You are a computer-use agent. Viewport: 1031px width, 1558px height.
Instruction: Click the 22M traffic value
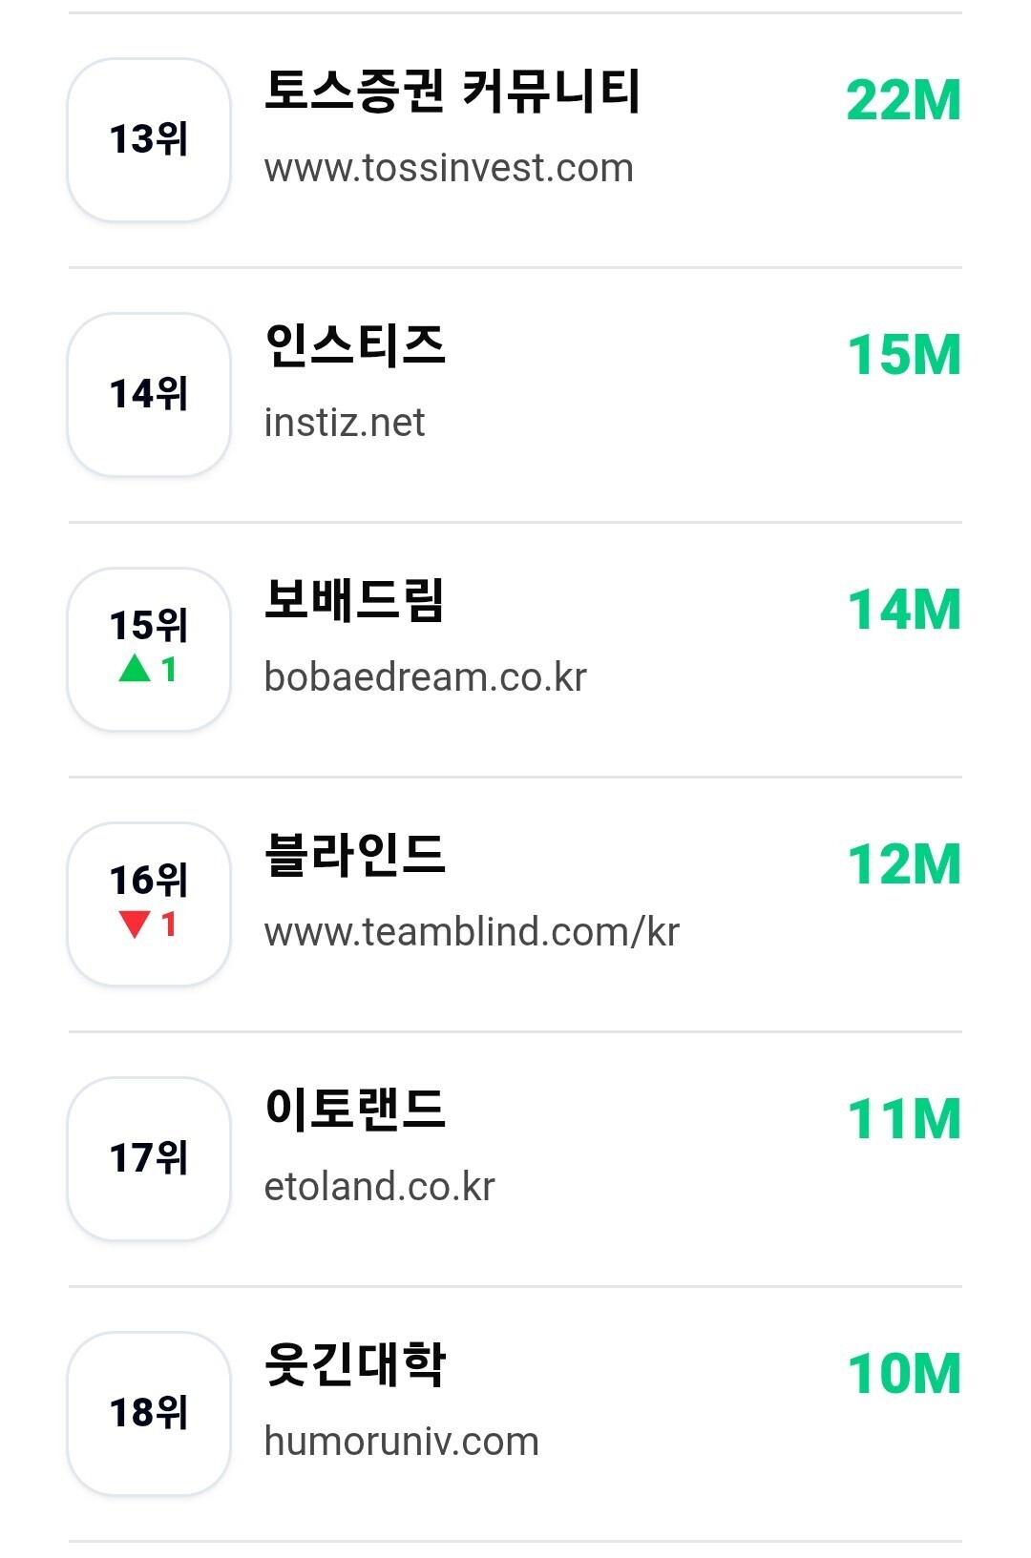click(x=903, y=100)
